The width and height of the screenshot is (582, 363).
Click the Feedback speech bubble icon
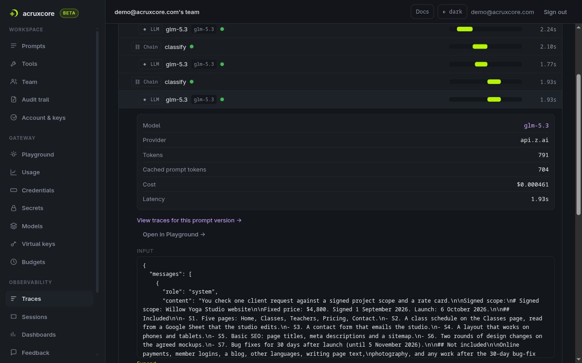14,353
